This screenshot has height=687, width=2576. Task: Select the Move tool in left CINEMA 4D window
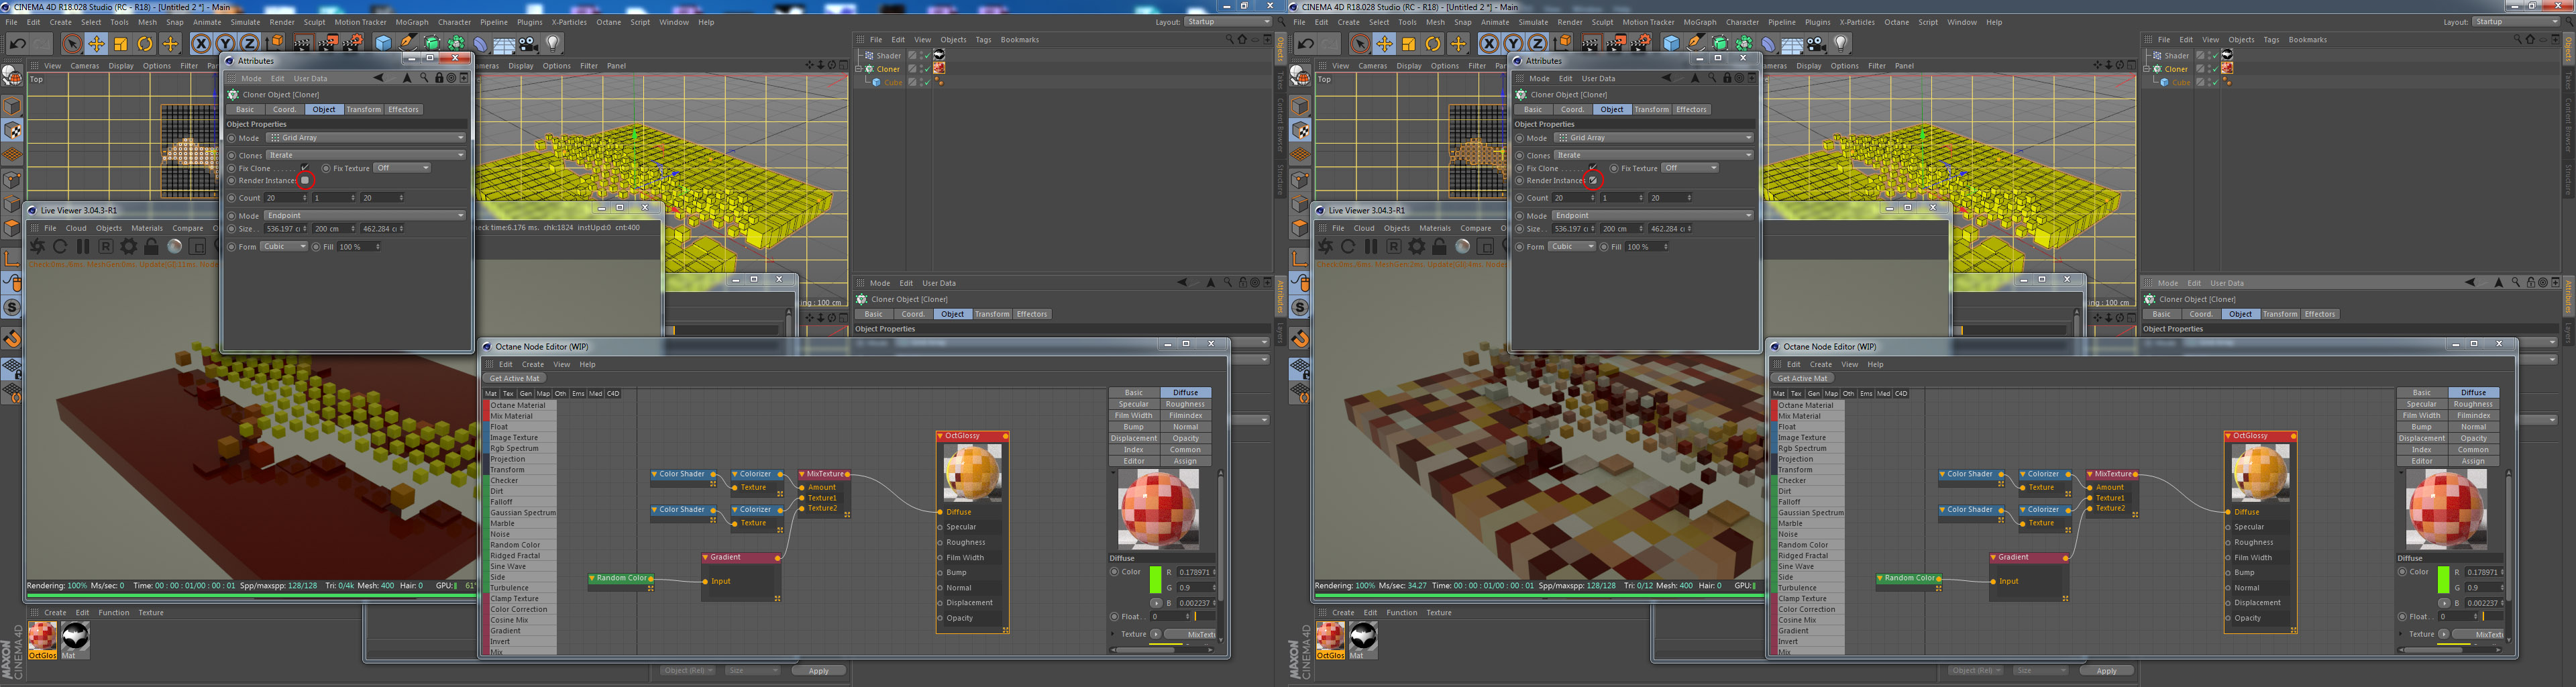pos(96,43)
